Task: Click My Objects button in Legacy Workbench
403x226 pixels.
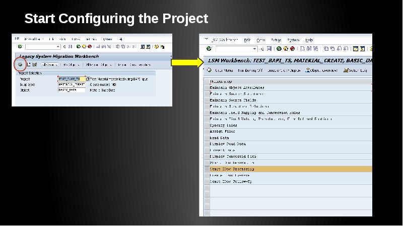Action: pyautogui.click(x=71, y=65)
